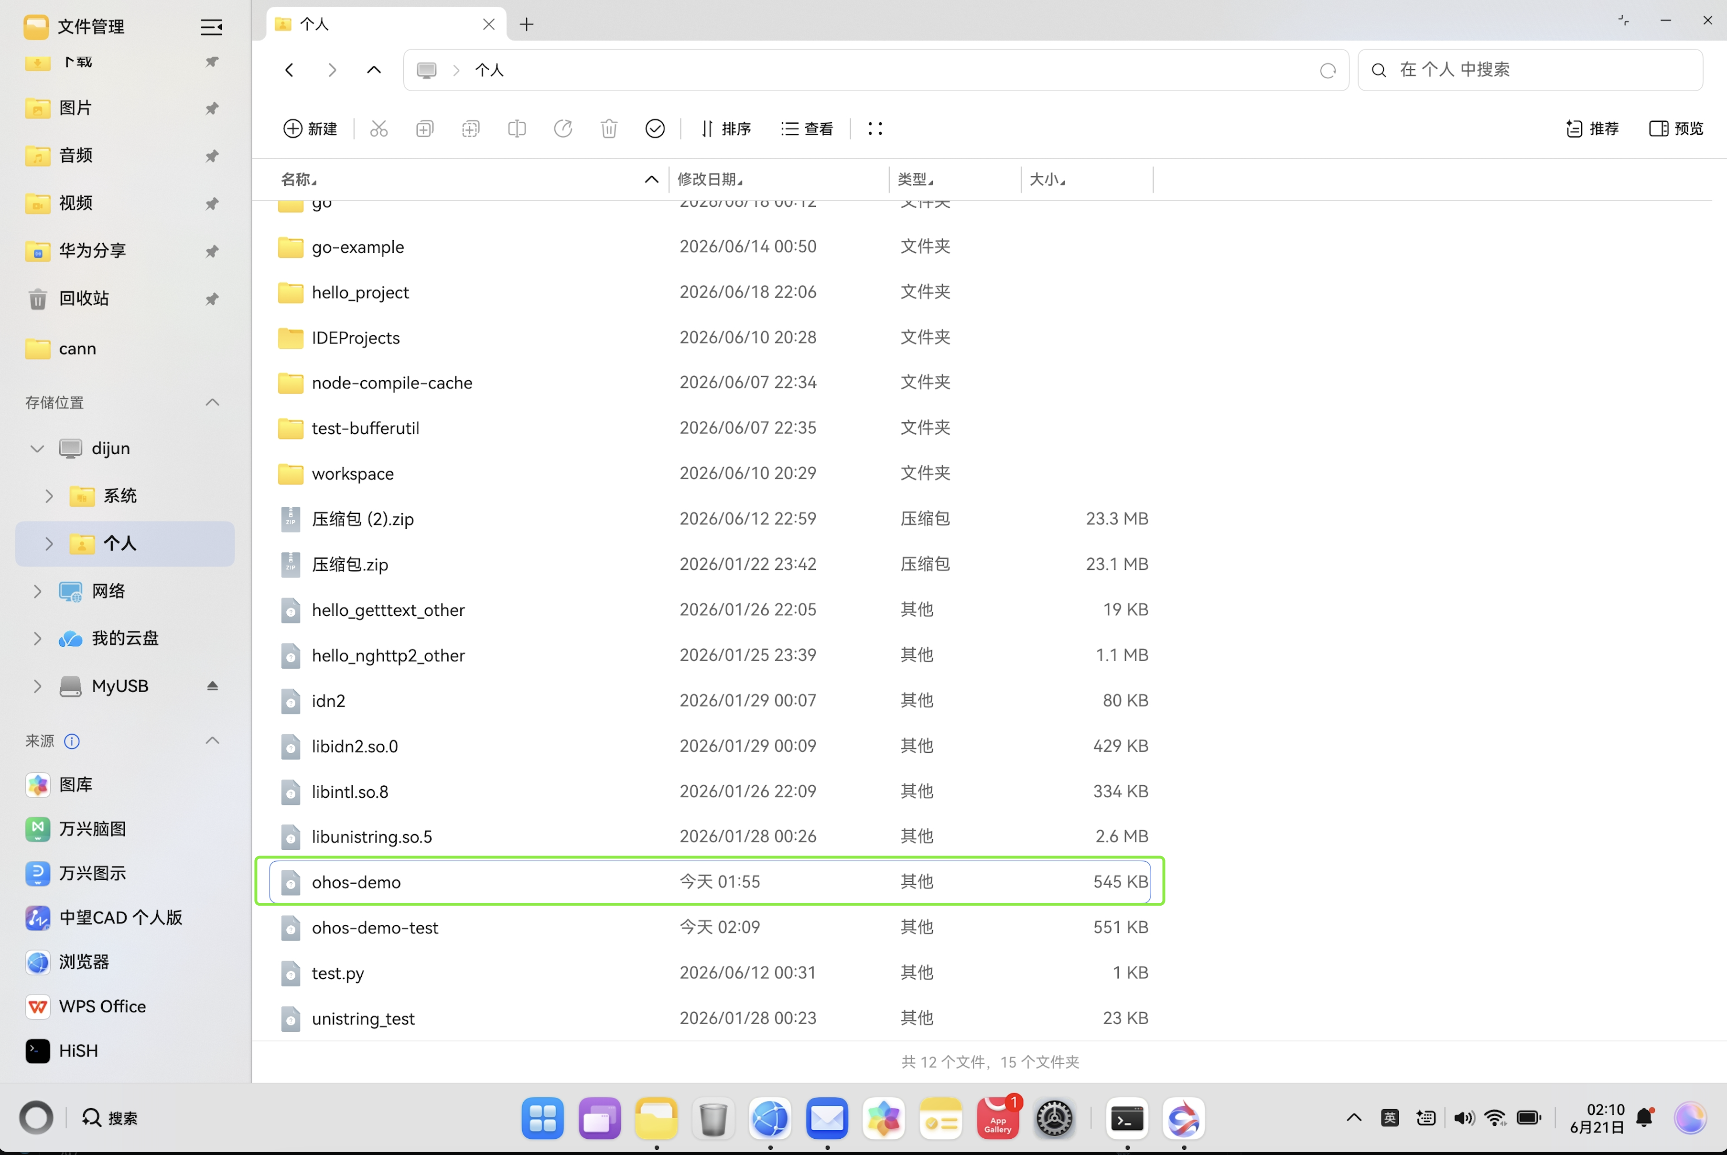Open the 查看 view dropdown

tap(807, 129)
